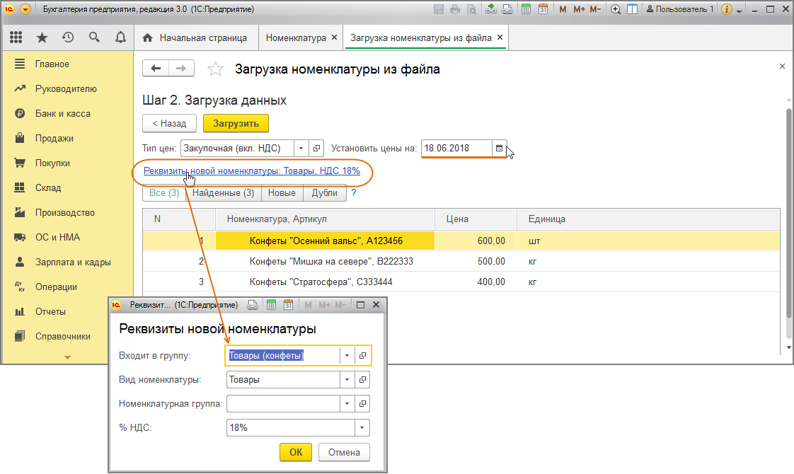The height and width of the screenshot is (474, 794).
Task: Click the Номенклатурная группа input field
Action: click(283, 404)
